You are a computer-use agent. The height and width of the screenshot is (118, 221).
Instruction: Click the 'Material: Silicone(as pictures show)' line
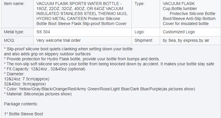[x=38, y=94]
